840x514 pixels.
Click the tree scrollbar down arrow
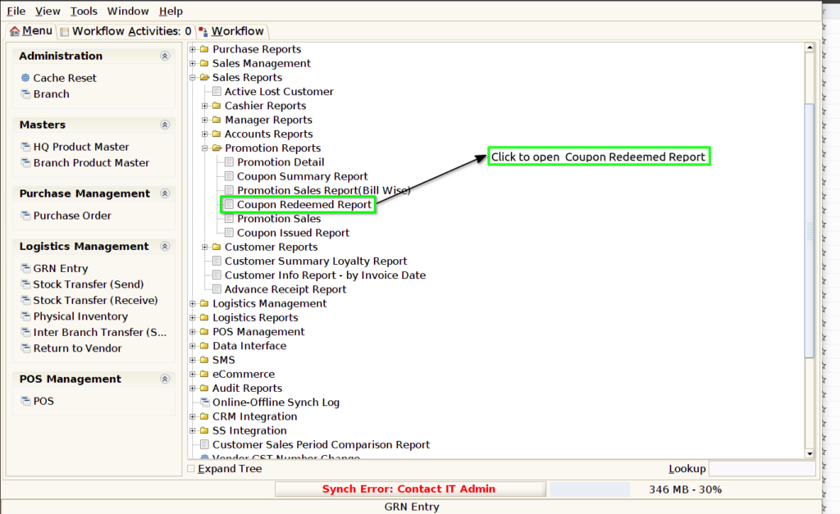click(x=810, y=453)
